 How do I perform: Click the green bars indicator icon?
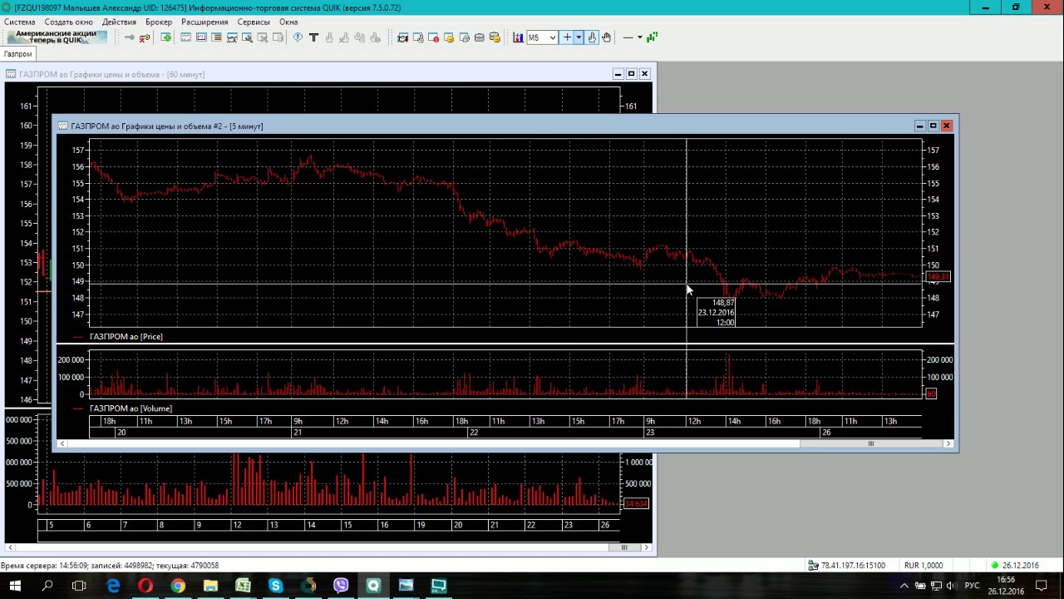point(653,37)
